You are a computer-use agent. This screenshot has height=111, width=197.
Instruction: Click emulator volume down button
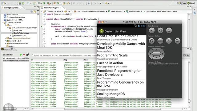tap(152, 31)
